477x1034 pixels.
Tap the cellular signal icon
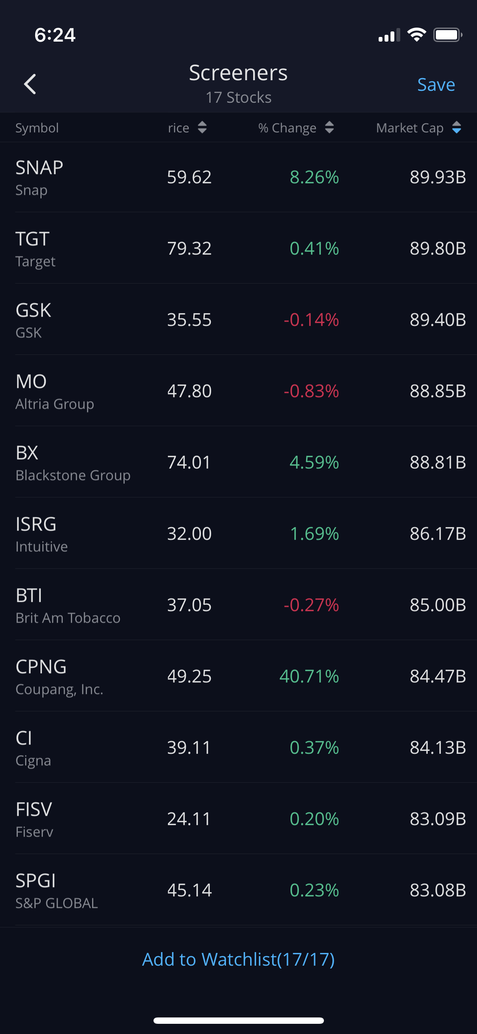[389, 36]
